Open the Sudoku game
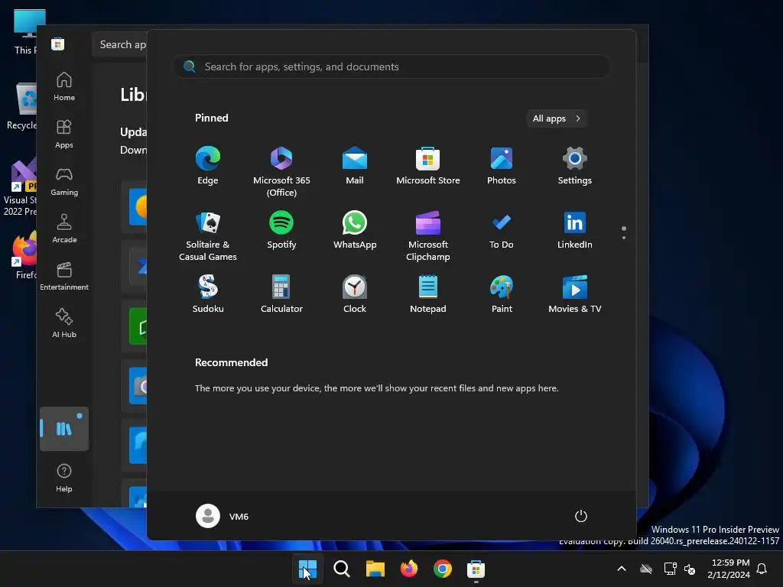The height and width of the screenshot is (587, 783). (x=208, y=294)
